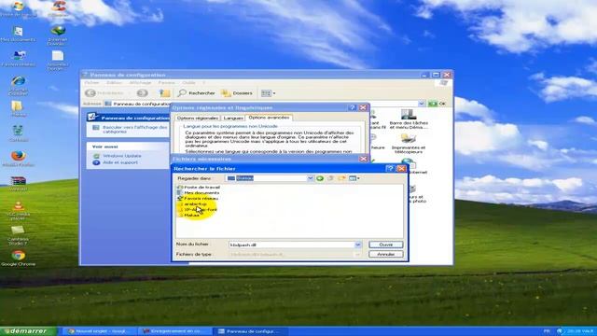597x336 pixels.
Task: Expand the Fichiers de type dropdown
Action: point(358,254)
